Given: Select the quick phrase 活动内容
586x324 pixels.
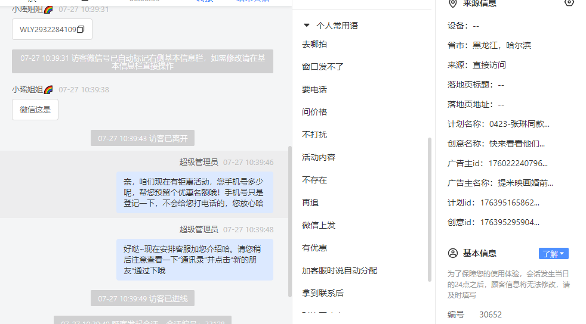Looking at the screenshot, I should point(319,157).
